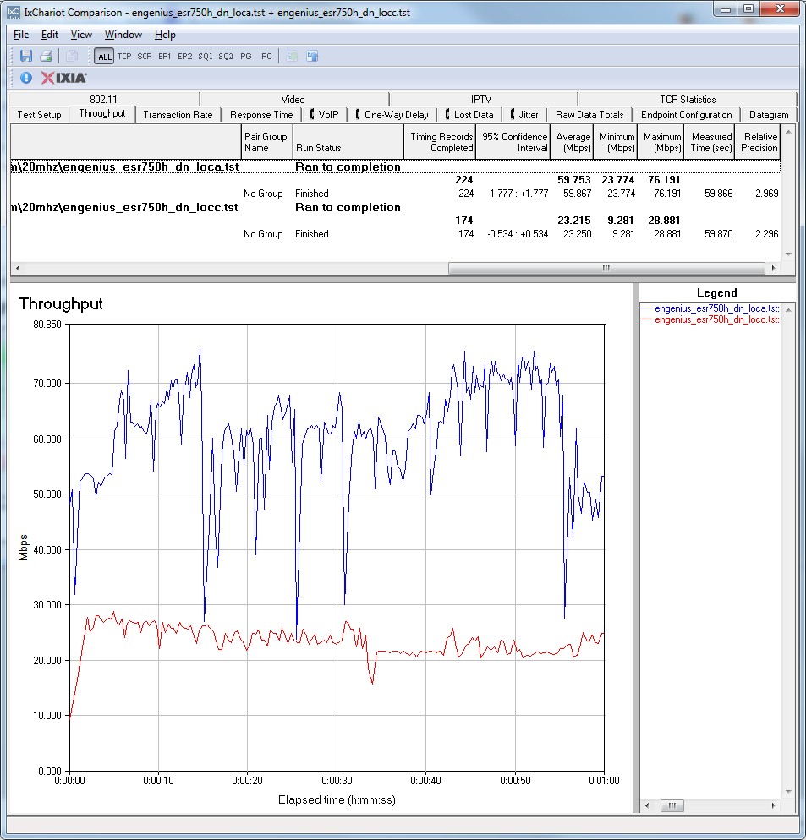Screen dimensions: 806x840
Task: Click the Legend scroll down arrow
Action: (788, 791)
